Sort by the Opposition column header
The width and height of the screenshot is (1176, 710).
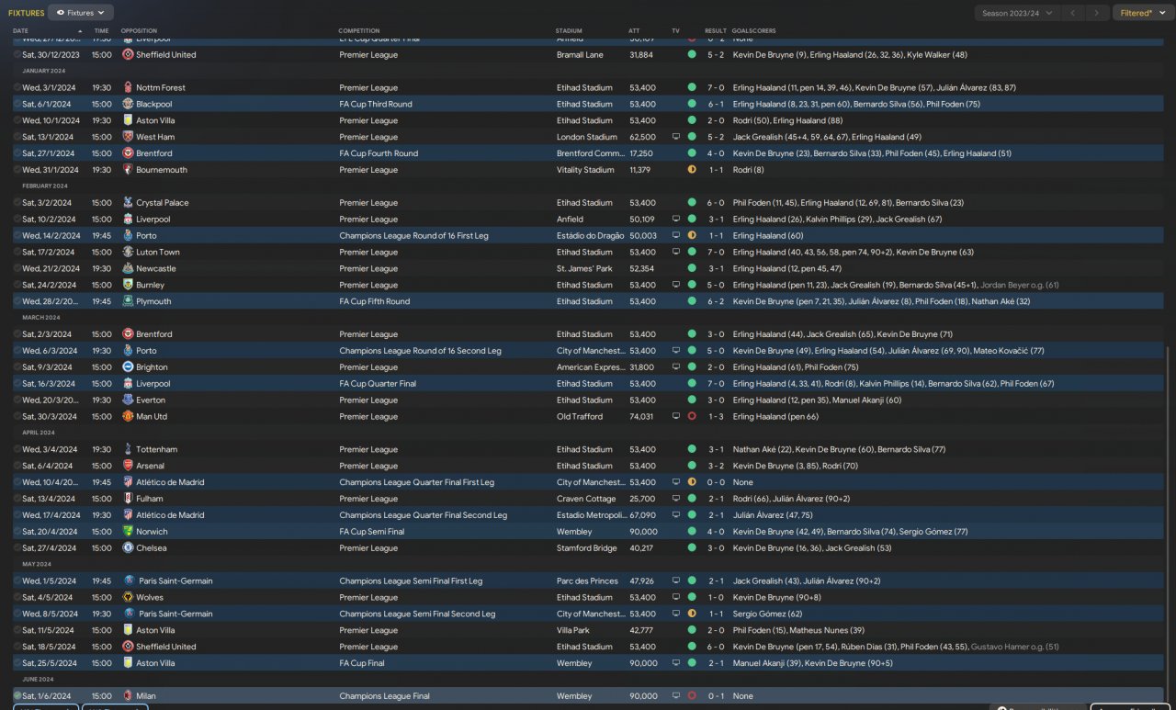(139, 30)
